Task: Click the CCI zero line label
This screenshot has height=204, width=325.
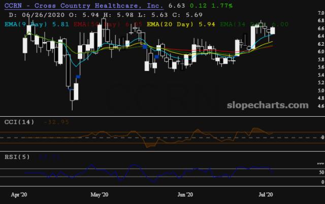Action: (x=322, y=138)
